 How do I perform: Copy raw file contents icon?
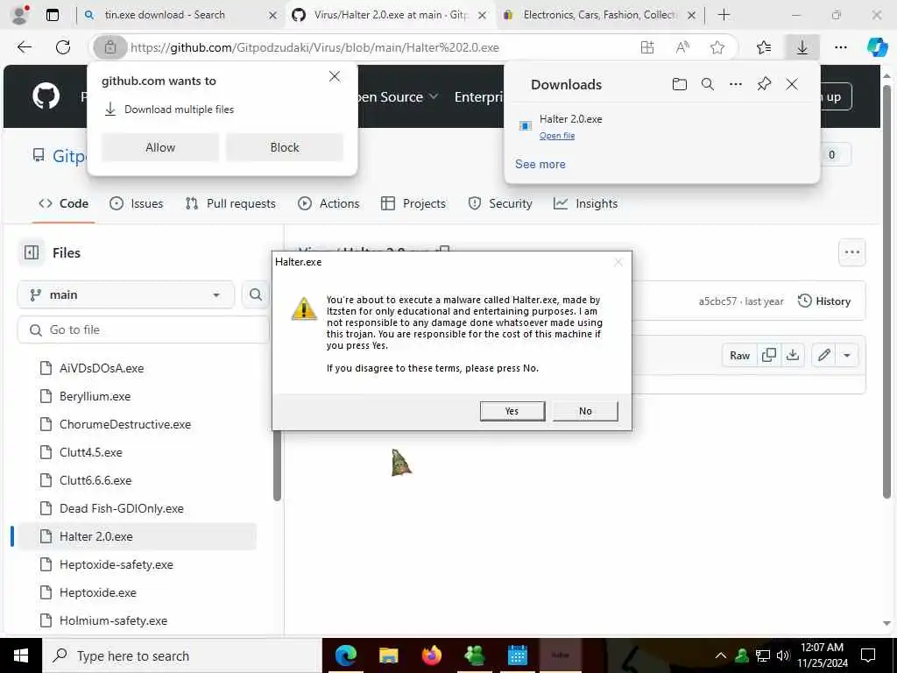(x=769, y=356)
